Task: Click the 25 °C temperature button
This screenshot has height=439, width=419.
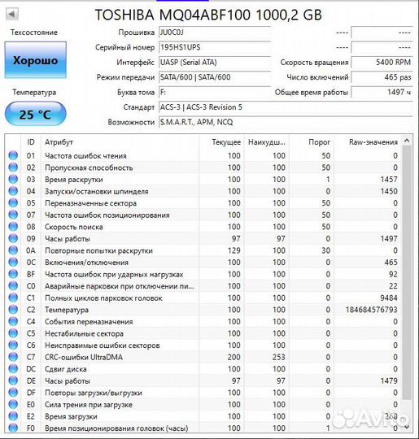Action: click(35, 114)
